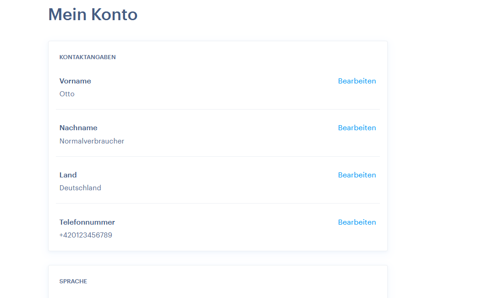Open the SPRACHE section

point(73,281)
